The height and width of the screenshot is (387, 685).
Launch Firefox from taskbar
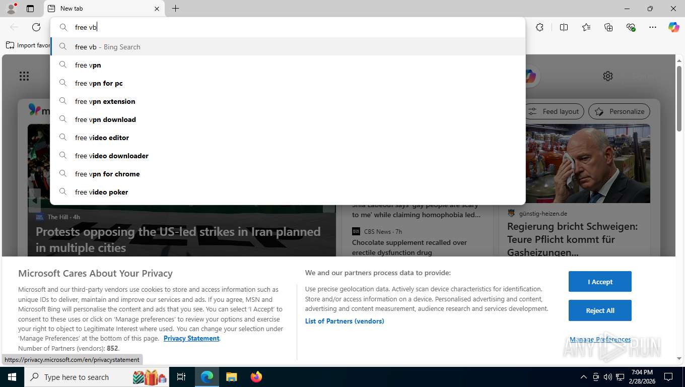256,377
